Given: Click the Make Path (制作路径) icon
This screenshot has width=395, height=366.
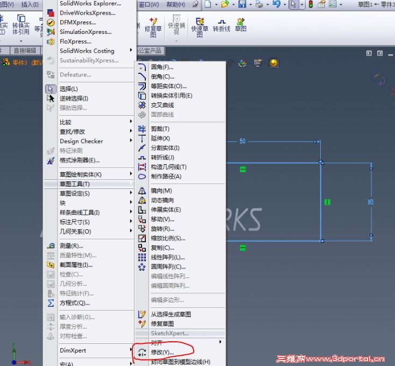Looking at the screenshot, I should pos(142,177).
